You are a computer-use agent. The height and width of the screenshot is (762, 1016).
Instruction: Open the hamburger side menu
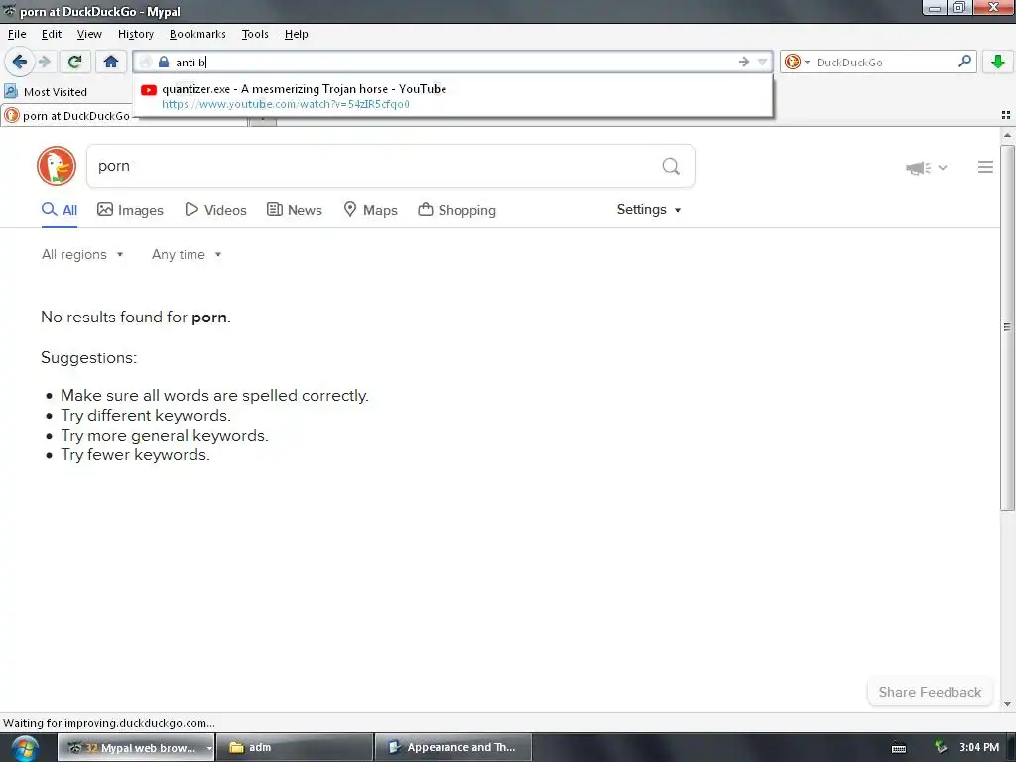985,167
